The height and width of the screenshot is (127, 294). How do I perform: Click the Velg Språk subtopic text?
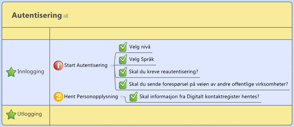pyautogui.click(x=141, y=59)
